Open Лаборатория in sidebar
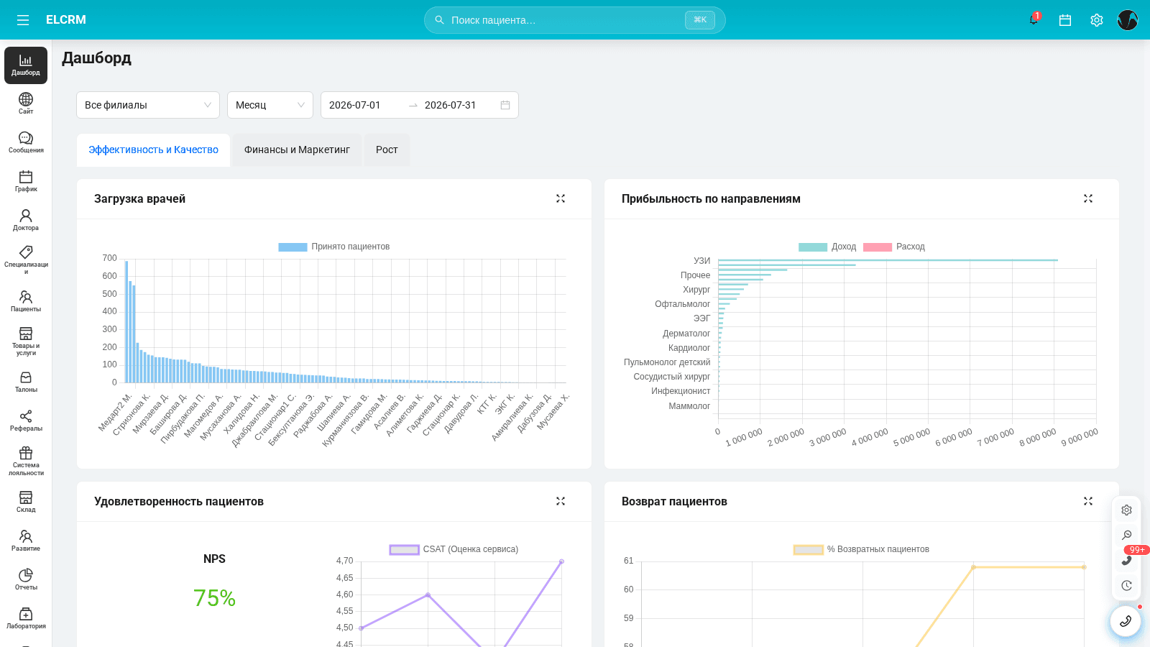 point(26,618)
